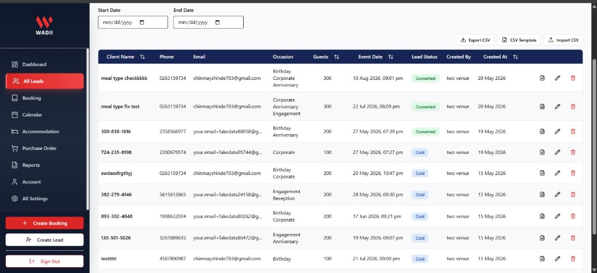597x273 pixels.
Task: Delete the meal type fix test lead
Action: 573,107
